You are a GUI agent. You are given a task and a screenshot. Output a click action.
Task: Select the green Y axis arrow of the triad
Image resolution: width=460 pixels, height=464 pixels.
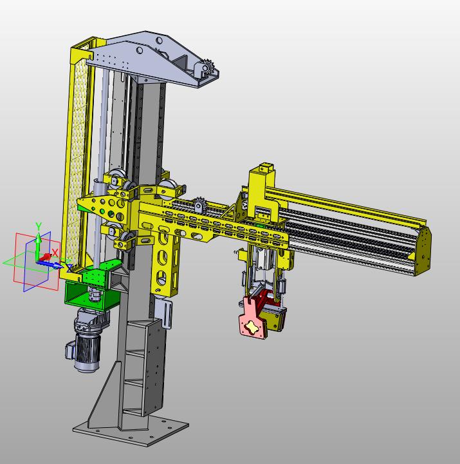click(37, 246)
